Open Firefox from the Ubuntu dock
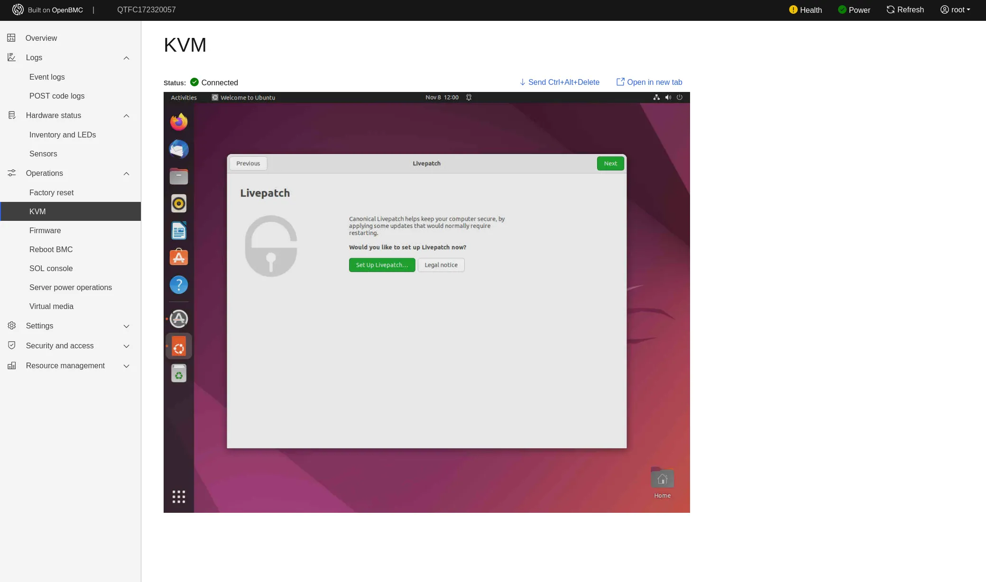This screenshot has width=986, height=582. pyautogui.click(x=179, y=122)
